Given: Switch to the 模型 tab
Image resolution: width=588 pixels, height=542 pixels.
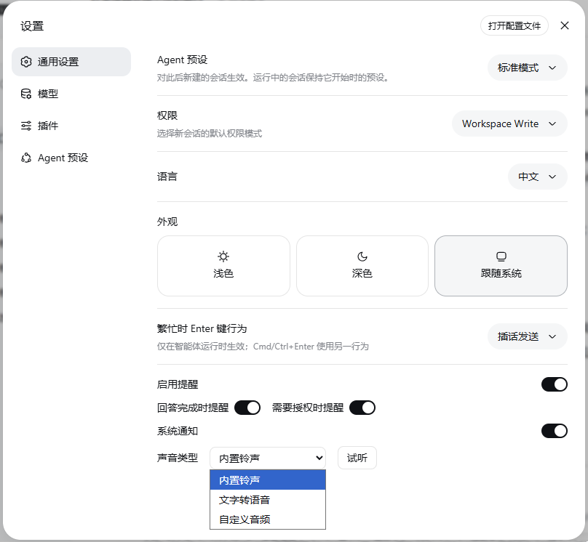Looking at the screenshot, I should coord(71,94).
